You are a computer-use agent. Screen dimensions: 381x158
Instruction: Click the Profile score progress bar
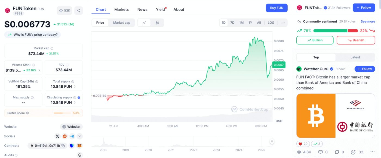pos(62,113)
